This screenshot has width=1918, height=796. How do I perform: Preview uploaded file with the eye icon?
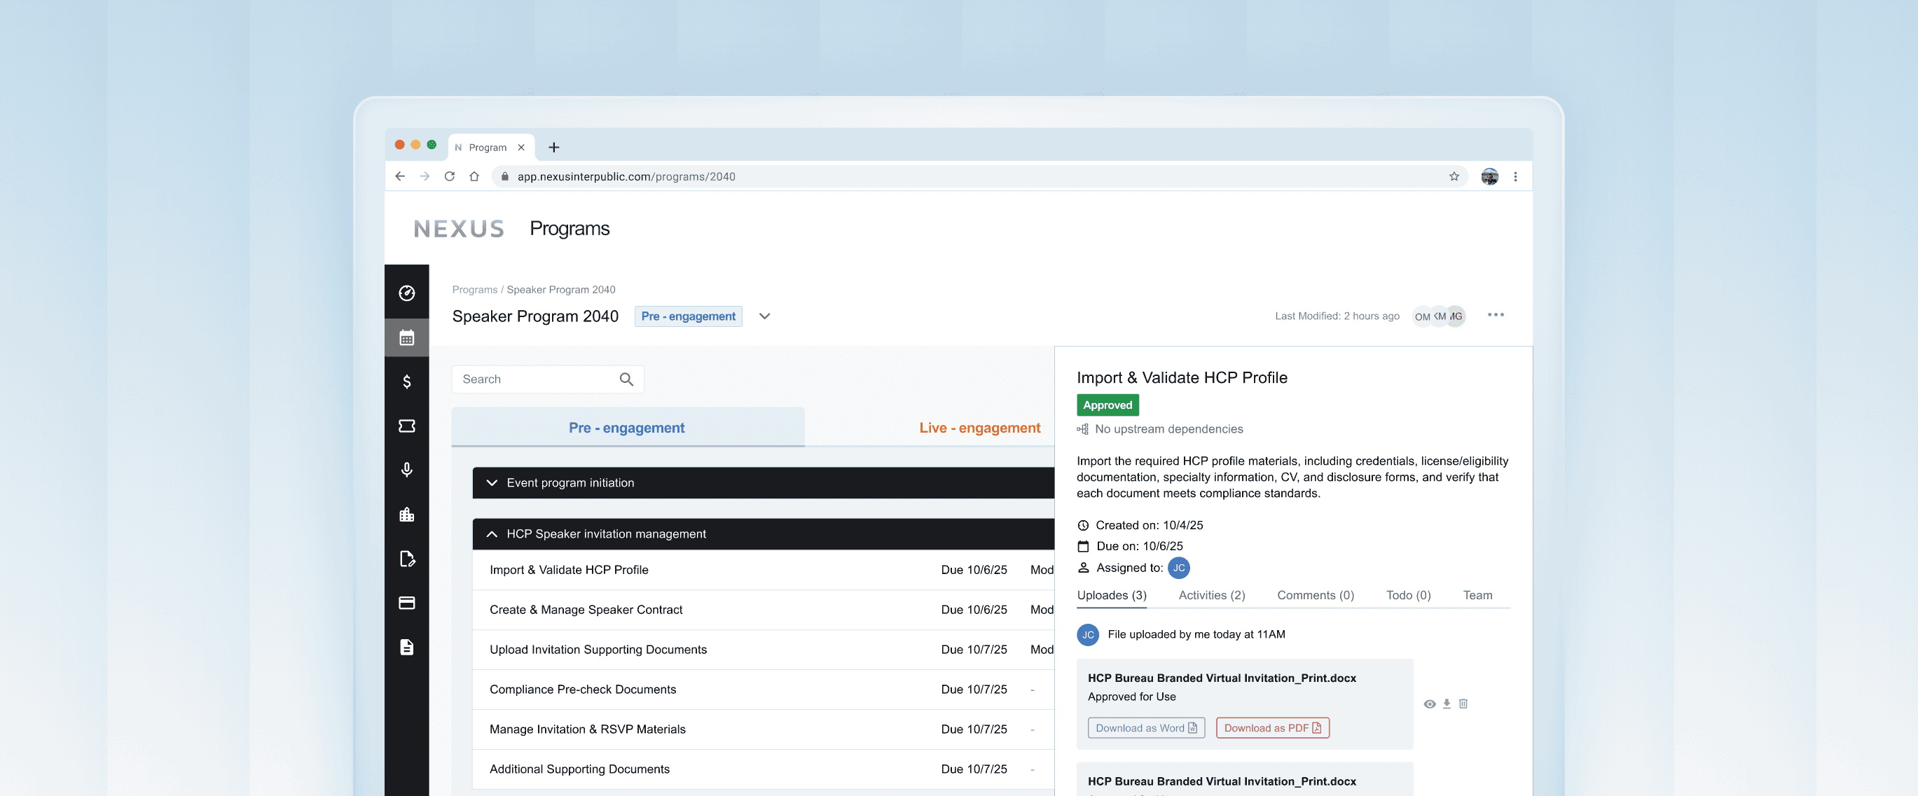click(x=1430, y=704)
